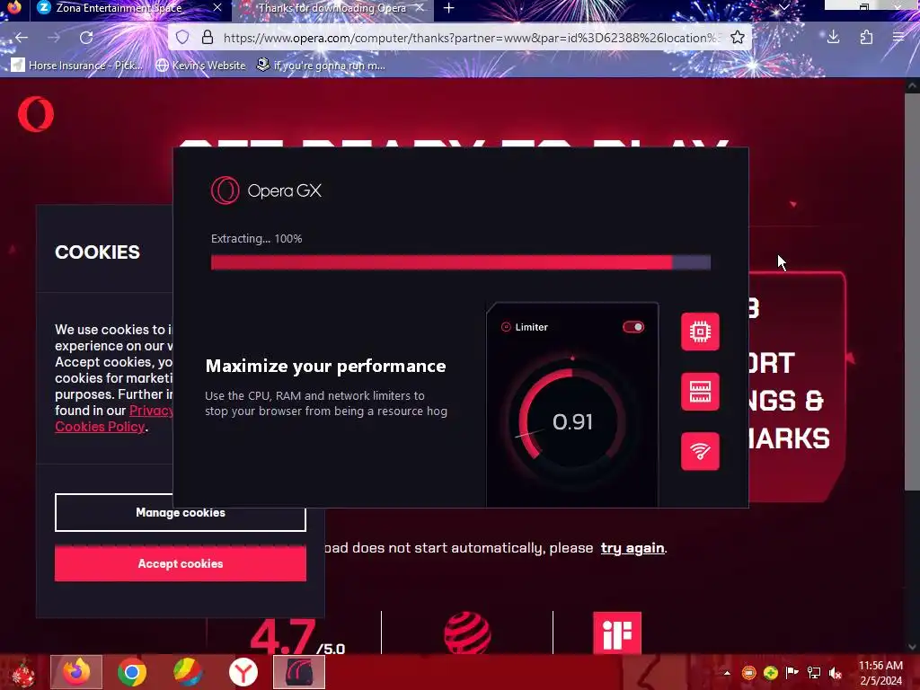
Task: Open the tracking protection shield icon
Action: pyautogui.click(x=182, y=38)
